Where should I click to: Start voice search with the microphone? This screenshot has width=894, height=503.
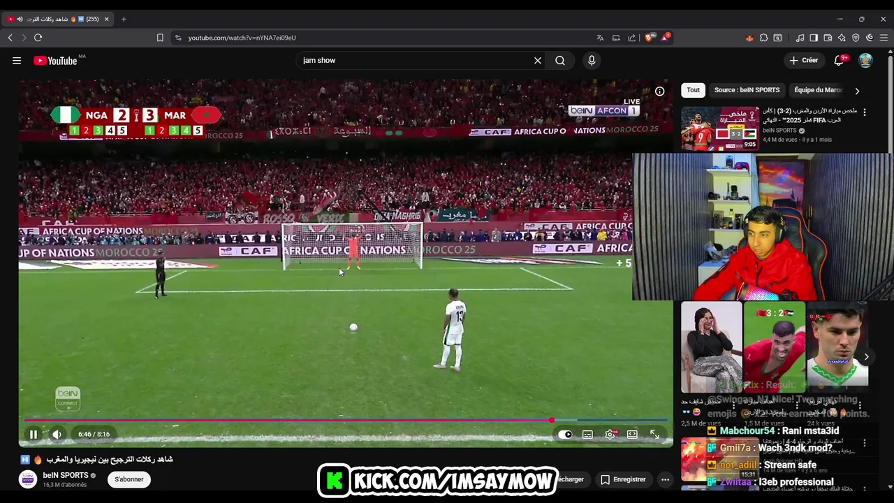(592, 61)
